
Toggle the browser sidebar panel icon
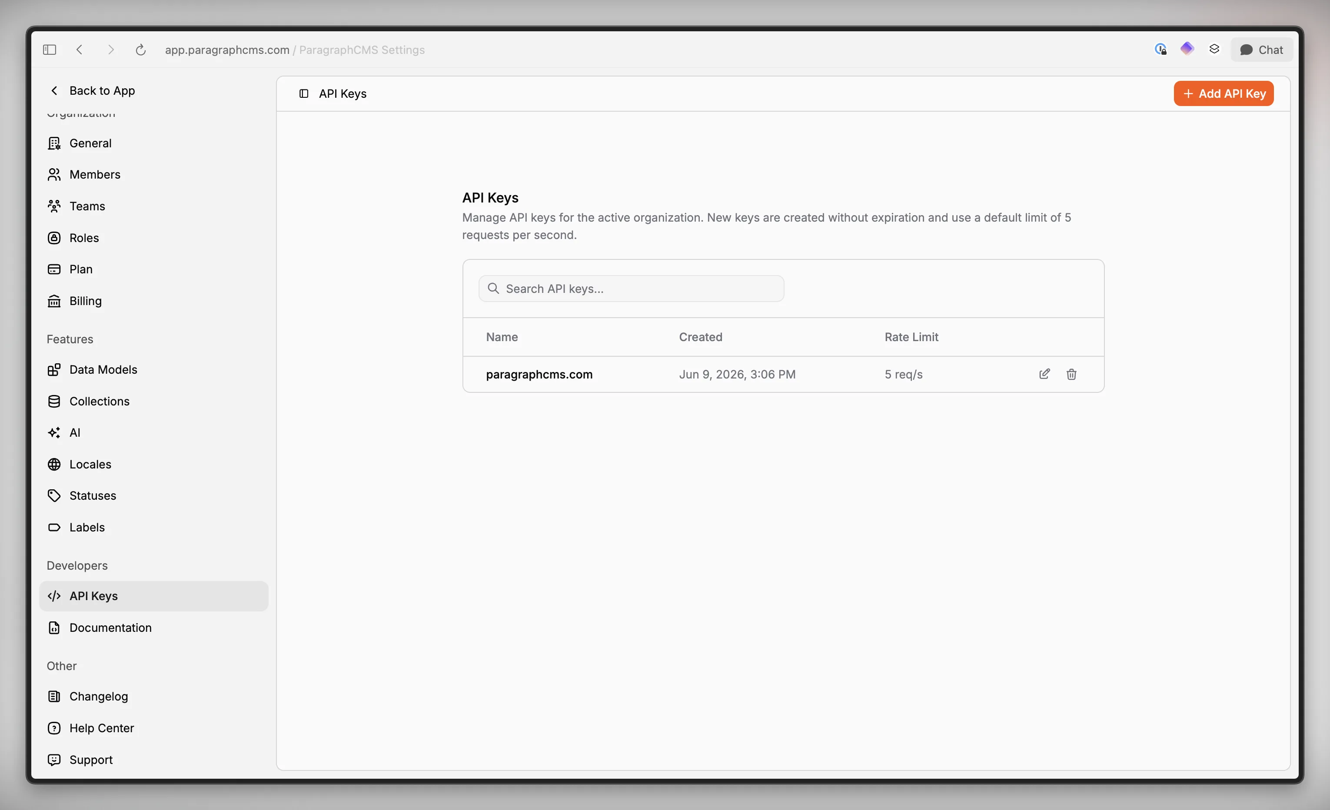pyautogui.click(x=49, y=50)
